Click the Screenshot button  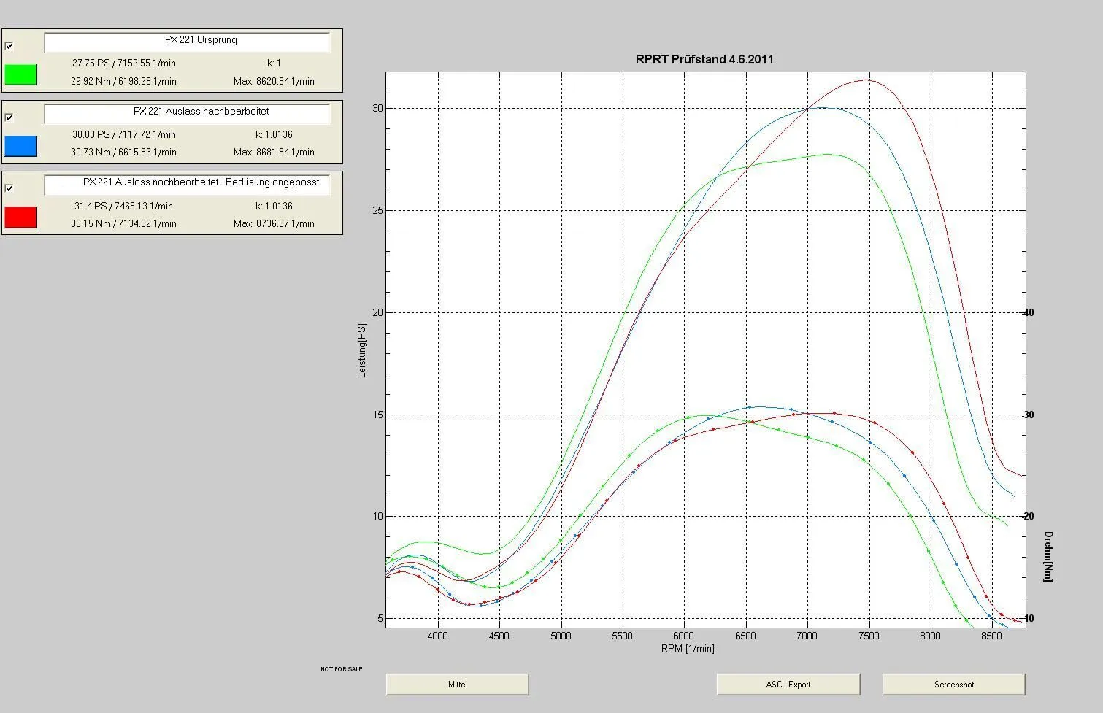953,685
